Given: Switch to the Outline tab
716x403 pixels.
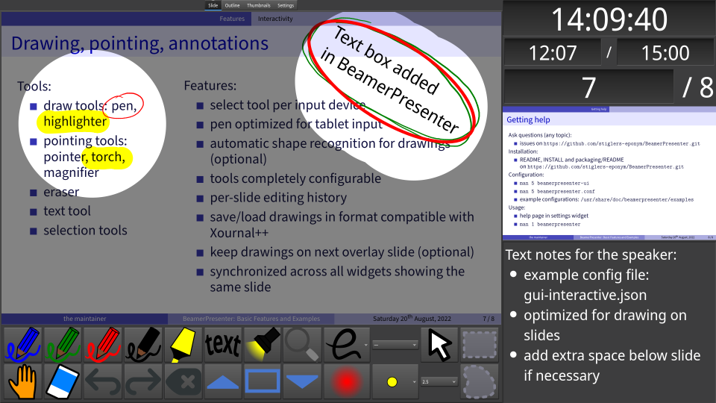Looking at the screenshot, I should coord(233,5).
